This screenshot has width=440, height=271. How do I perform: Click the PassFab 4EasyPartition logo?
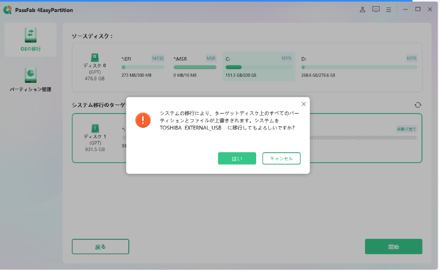point(7,10)
